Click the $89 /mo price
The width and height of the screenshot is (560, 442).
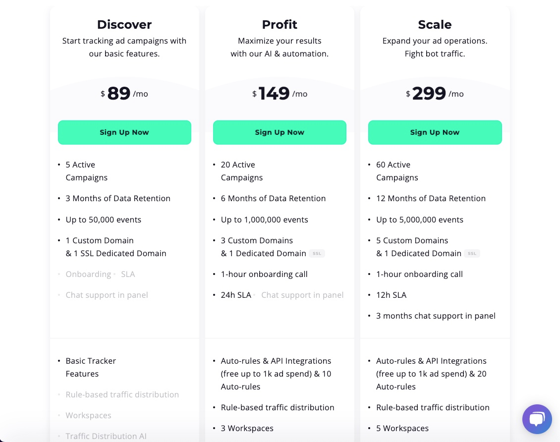pyautogui.click(x=124, y=94)
